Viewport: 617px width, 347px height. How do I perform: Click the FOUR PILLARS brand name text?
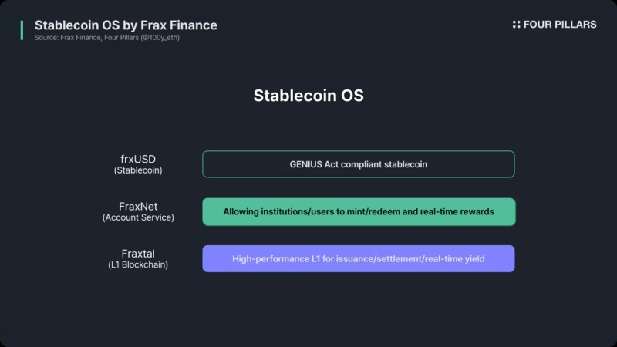point(560,25)
